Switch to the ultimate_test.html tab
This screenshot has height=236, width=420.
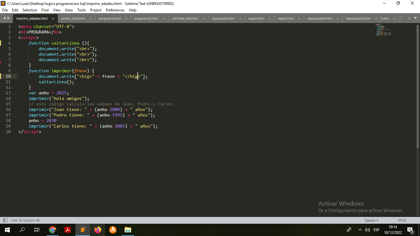point(185,18)
